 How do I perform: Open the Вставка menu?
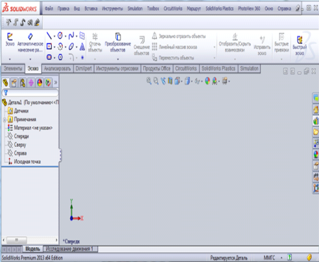coord(91,8)
